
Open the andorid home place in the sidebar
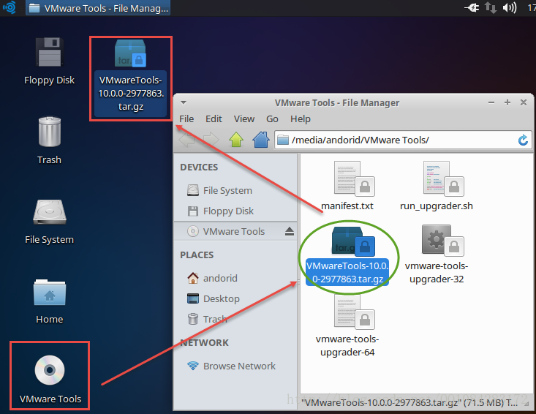click(x=235, y=278)
